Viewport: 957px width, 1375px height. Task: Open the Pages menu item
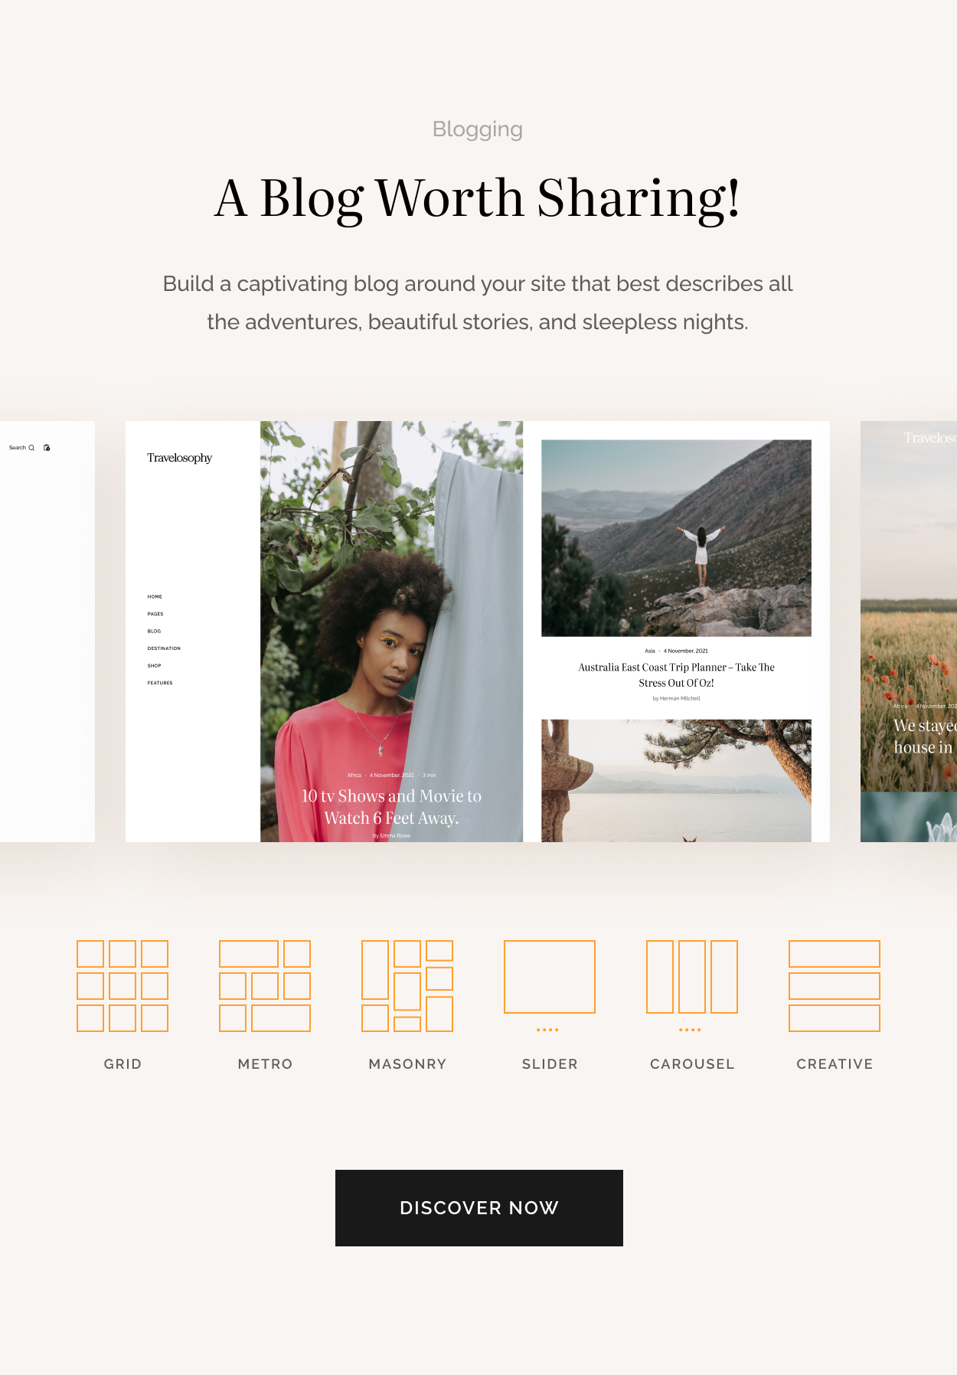(x=155, y=614)
